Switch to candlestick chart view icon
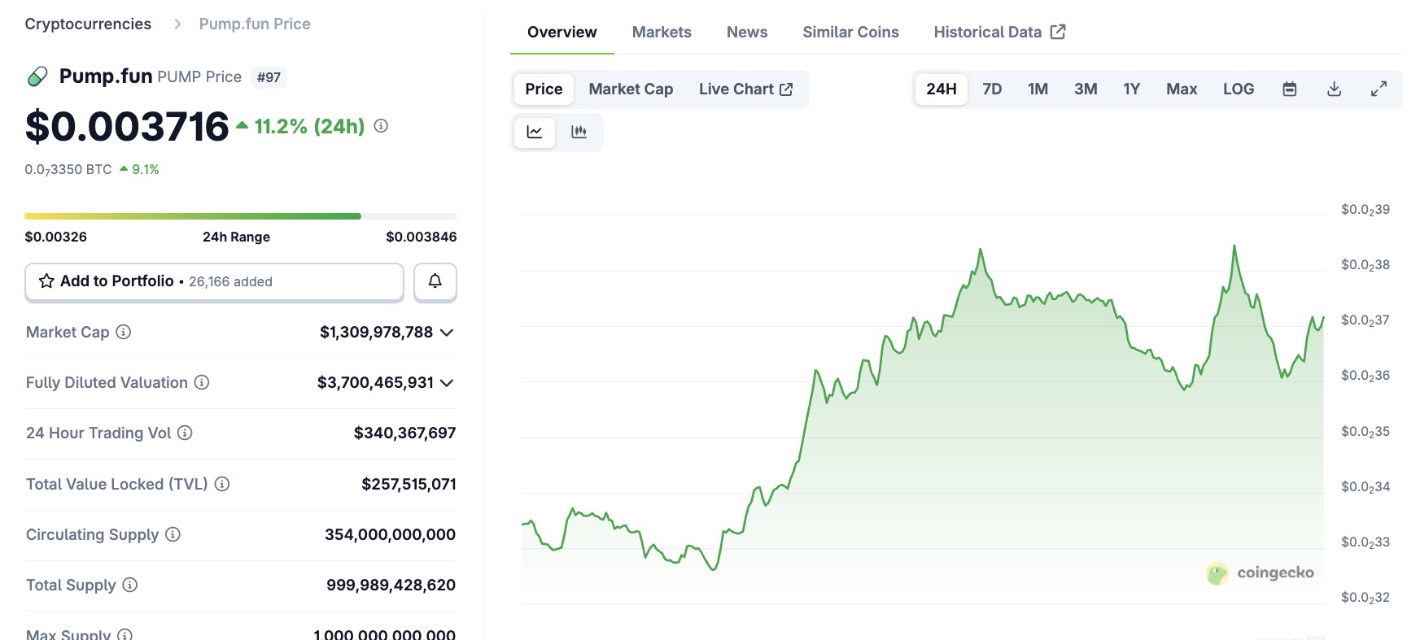The width and height of the screenshot is (1420, 640). (579, 132)
